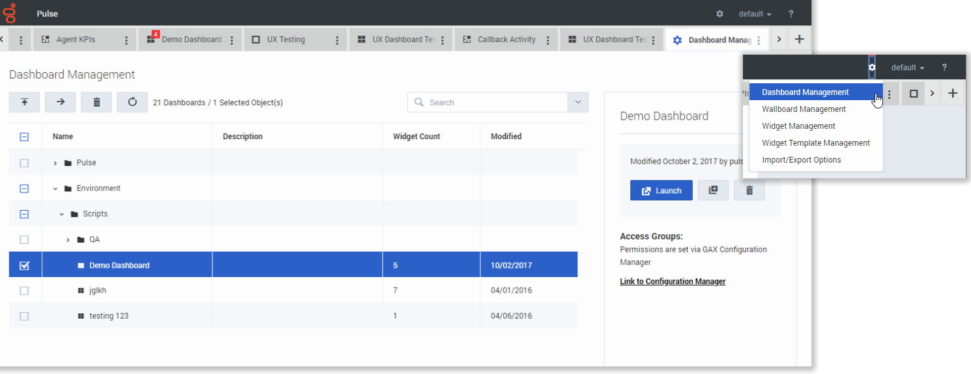Toggle the Environment folder checkbox

[24, 189]
